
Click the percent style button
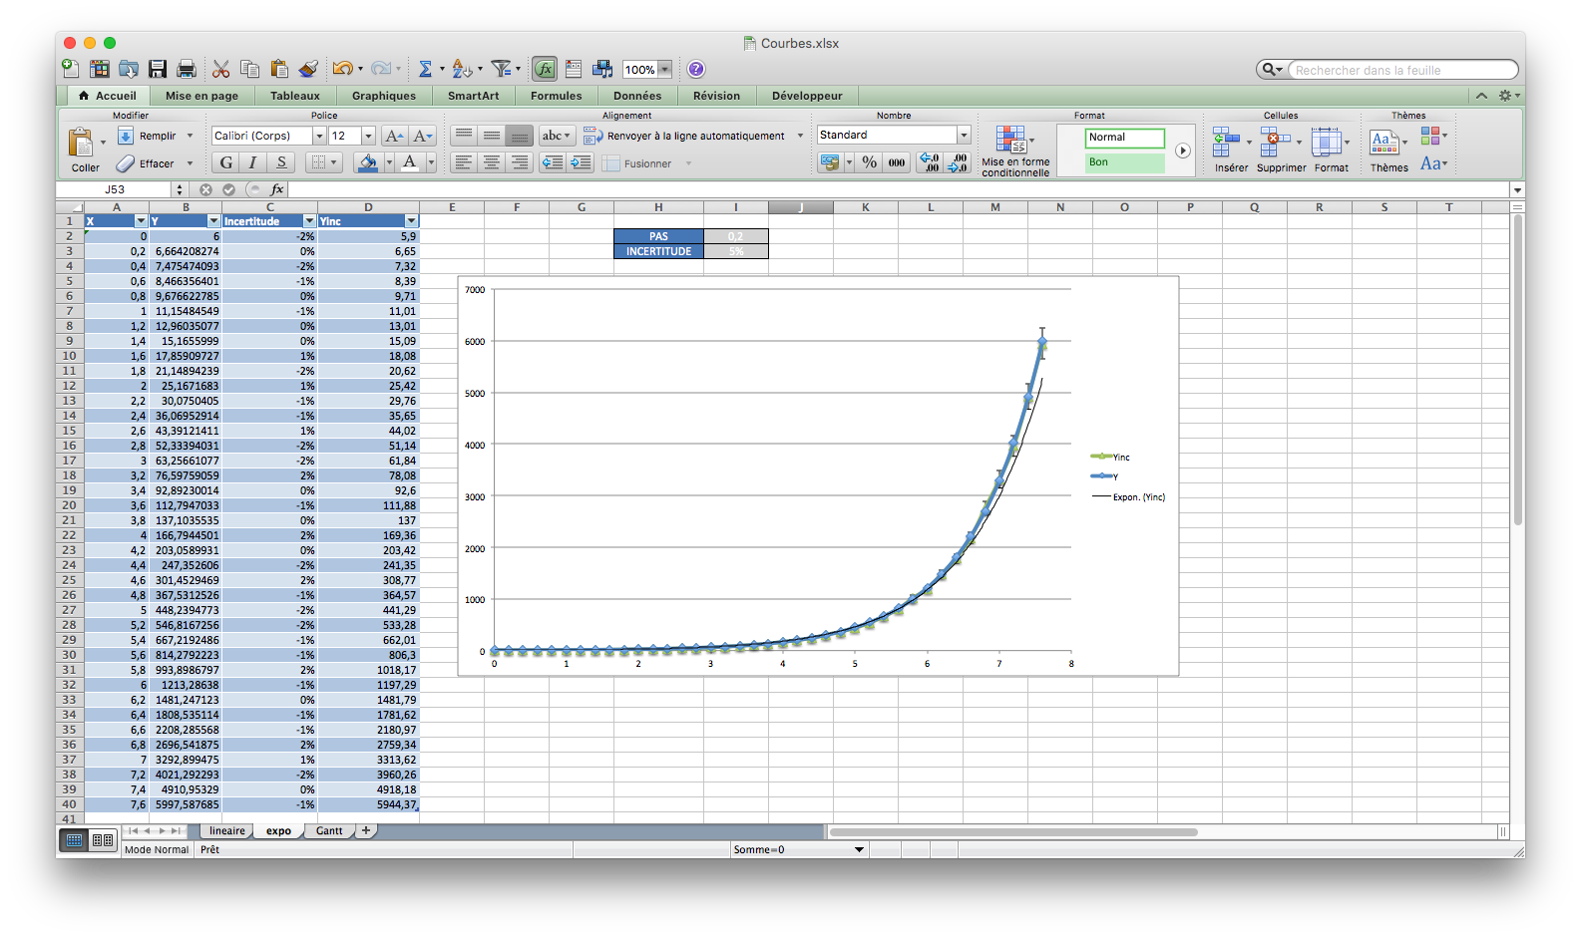pos(870,162)
